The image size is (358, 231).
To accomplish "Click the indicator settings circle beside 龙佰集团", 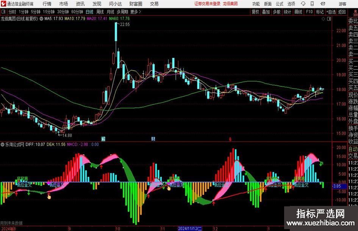I will 41,18.
